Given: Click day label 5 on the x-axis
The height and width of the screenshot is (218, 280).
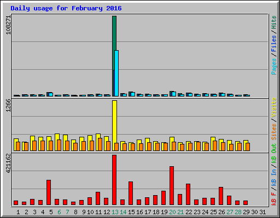Looking at the screenshot, I should tap(51, 212).
